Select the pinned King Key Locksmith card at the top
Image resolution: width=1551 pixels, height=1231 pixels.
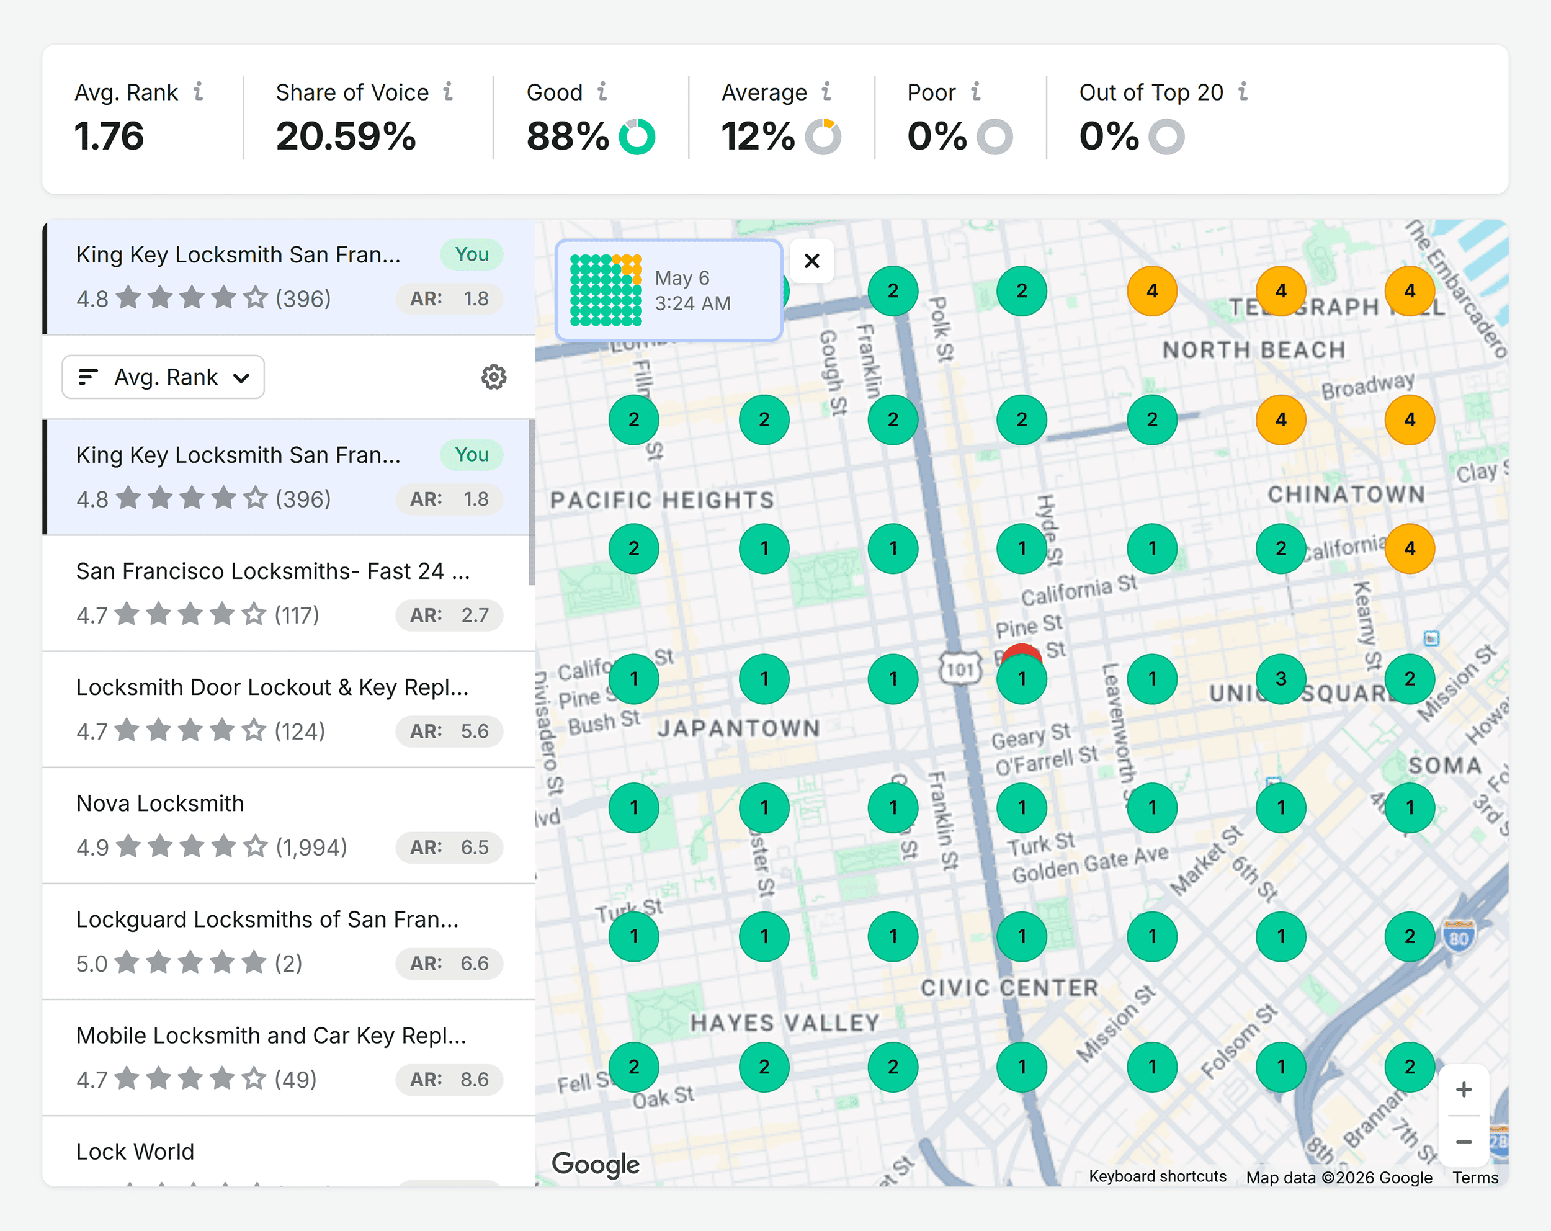pos(289,277)
